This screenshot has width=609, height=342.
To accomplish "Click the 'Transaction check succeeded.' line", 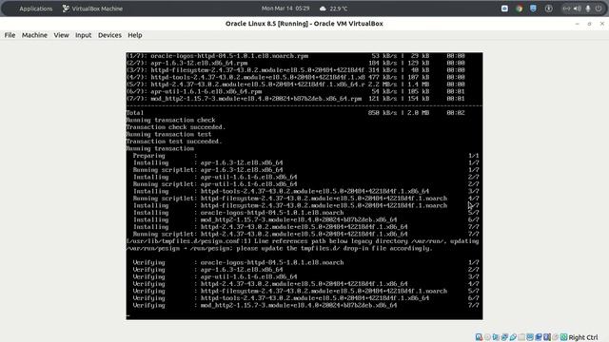I will (175, 127).
